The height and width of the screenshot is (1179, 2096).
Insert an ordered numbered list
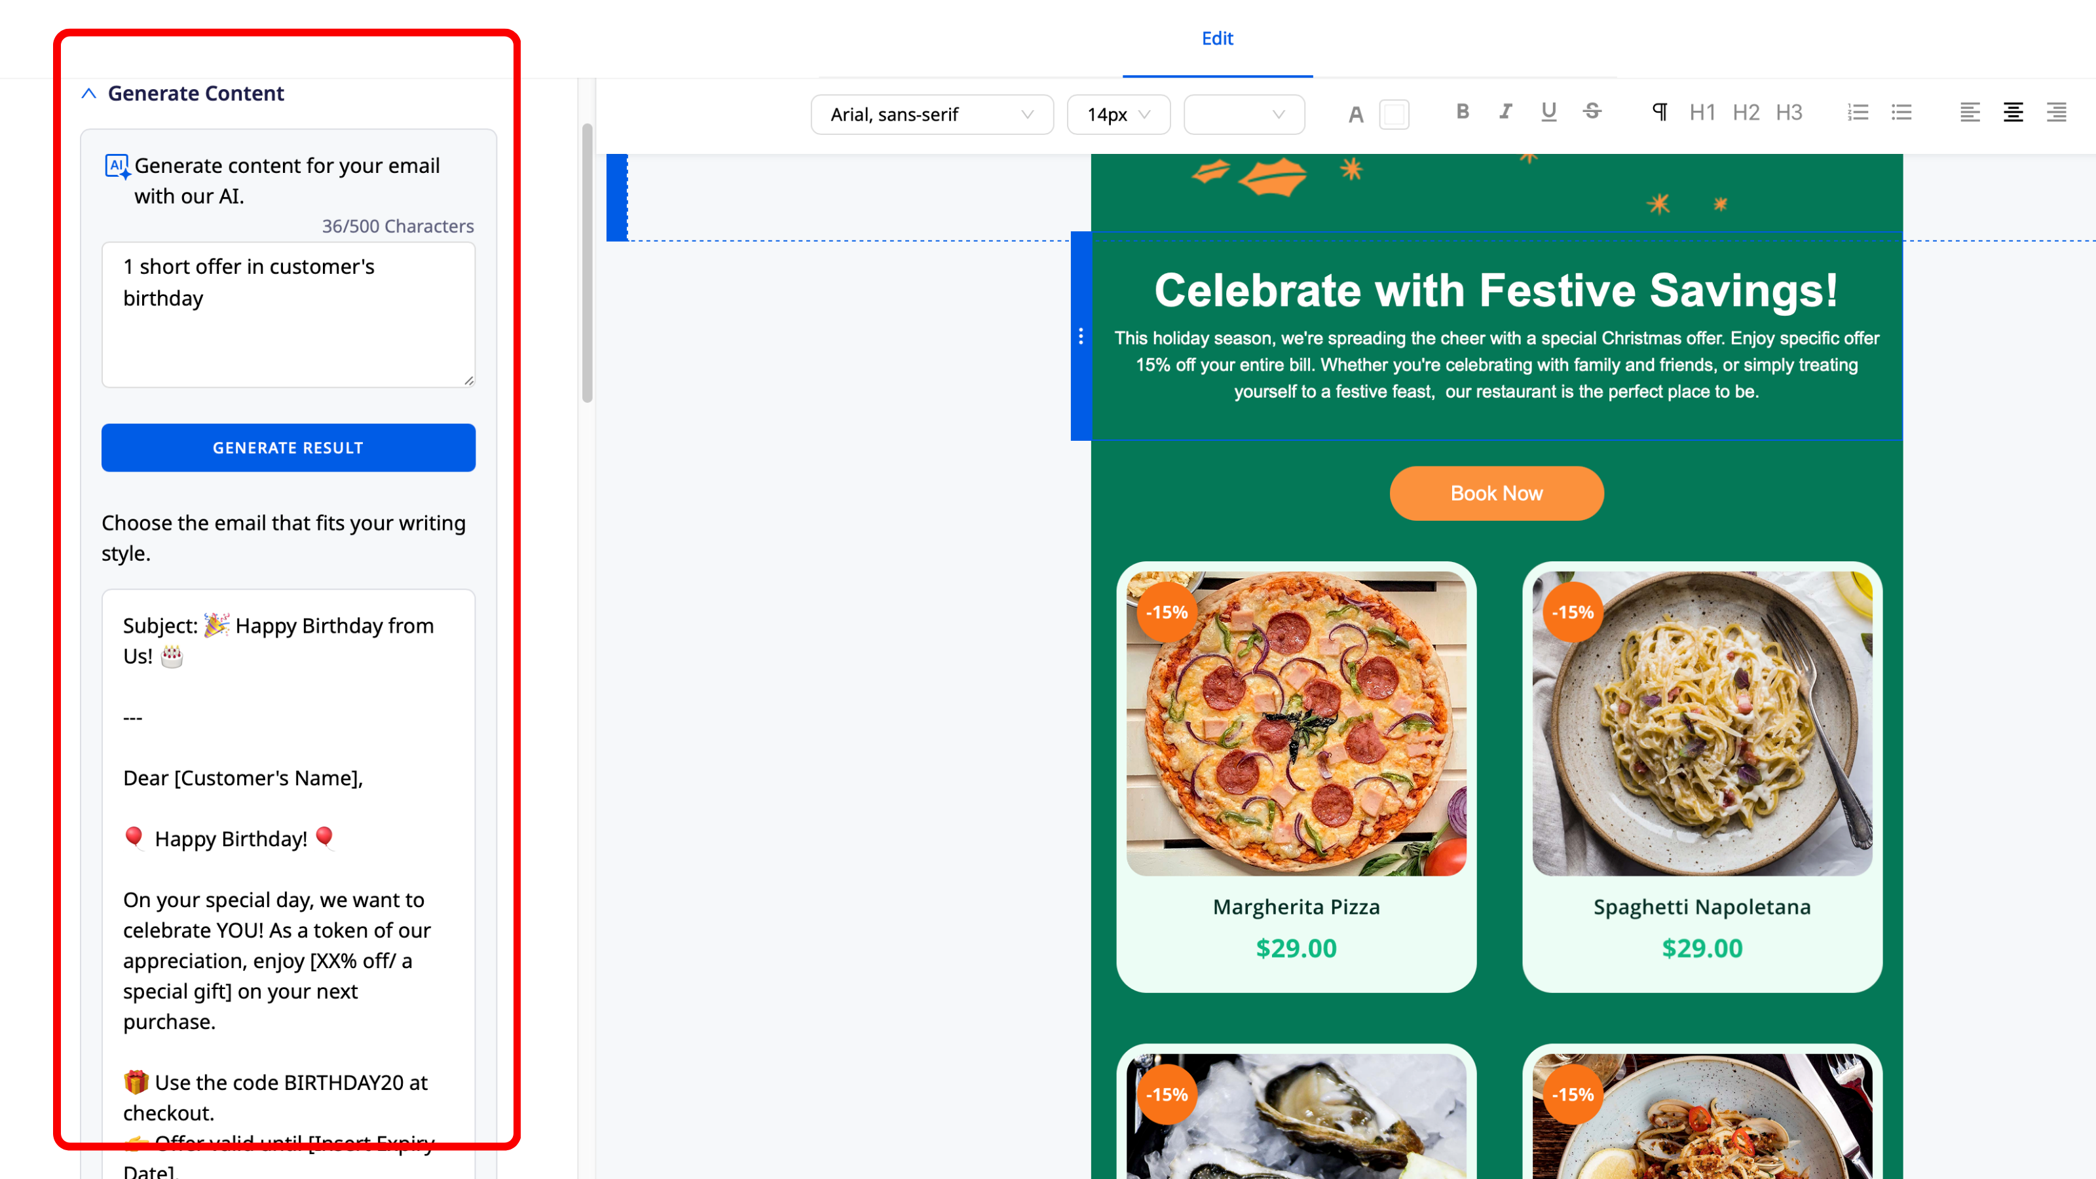coord(1858,112)
